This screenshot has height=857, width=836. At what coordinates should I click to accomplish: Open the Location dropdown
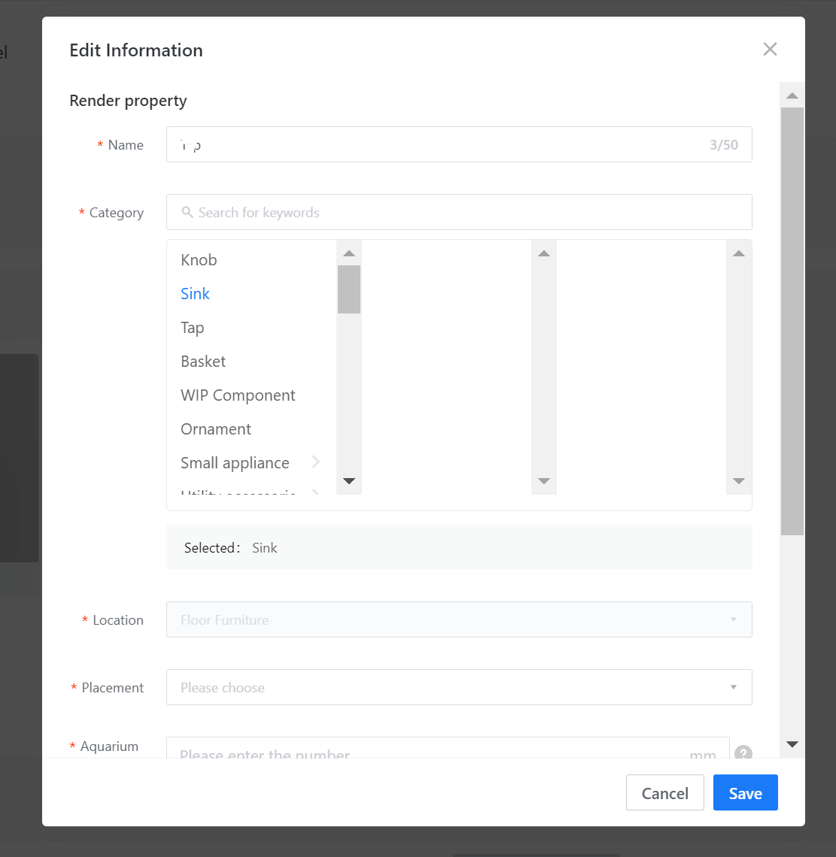point(458,619)
